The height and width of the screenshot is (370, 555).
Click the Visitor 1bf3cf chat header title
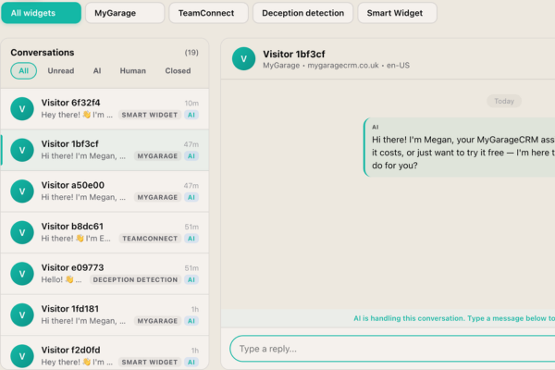(294, 54)
